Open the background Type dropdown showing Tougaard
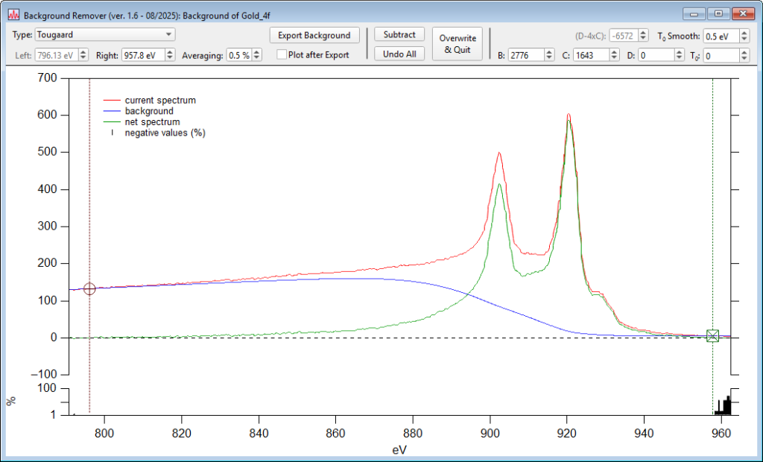The width and height of the screenshot is (763, 462). pyautogui.click(x=104, y=35)
